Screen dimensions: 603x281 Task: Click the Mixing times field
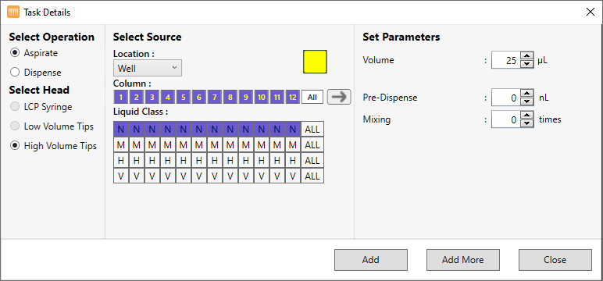coord(505,119)
